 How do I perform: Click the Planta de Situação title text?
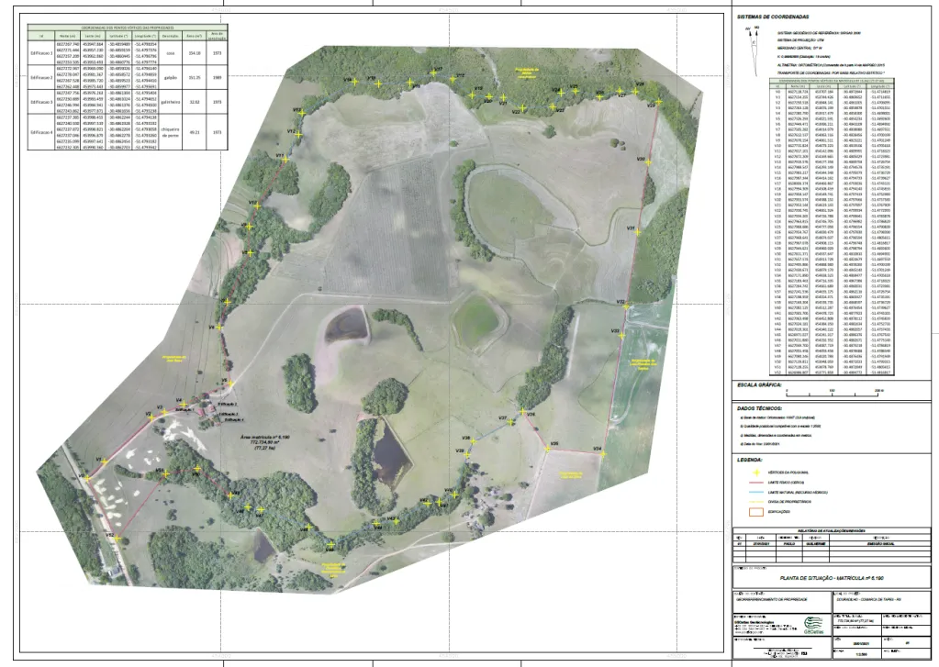tap(831, 579)
